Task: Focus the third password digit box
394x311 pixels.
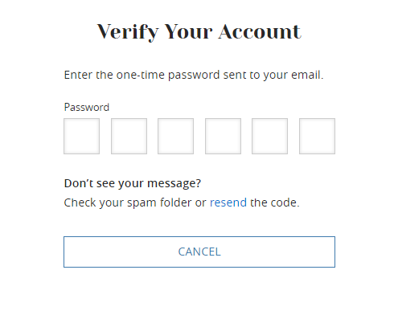Action: (x=175, y=136)
